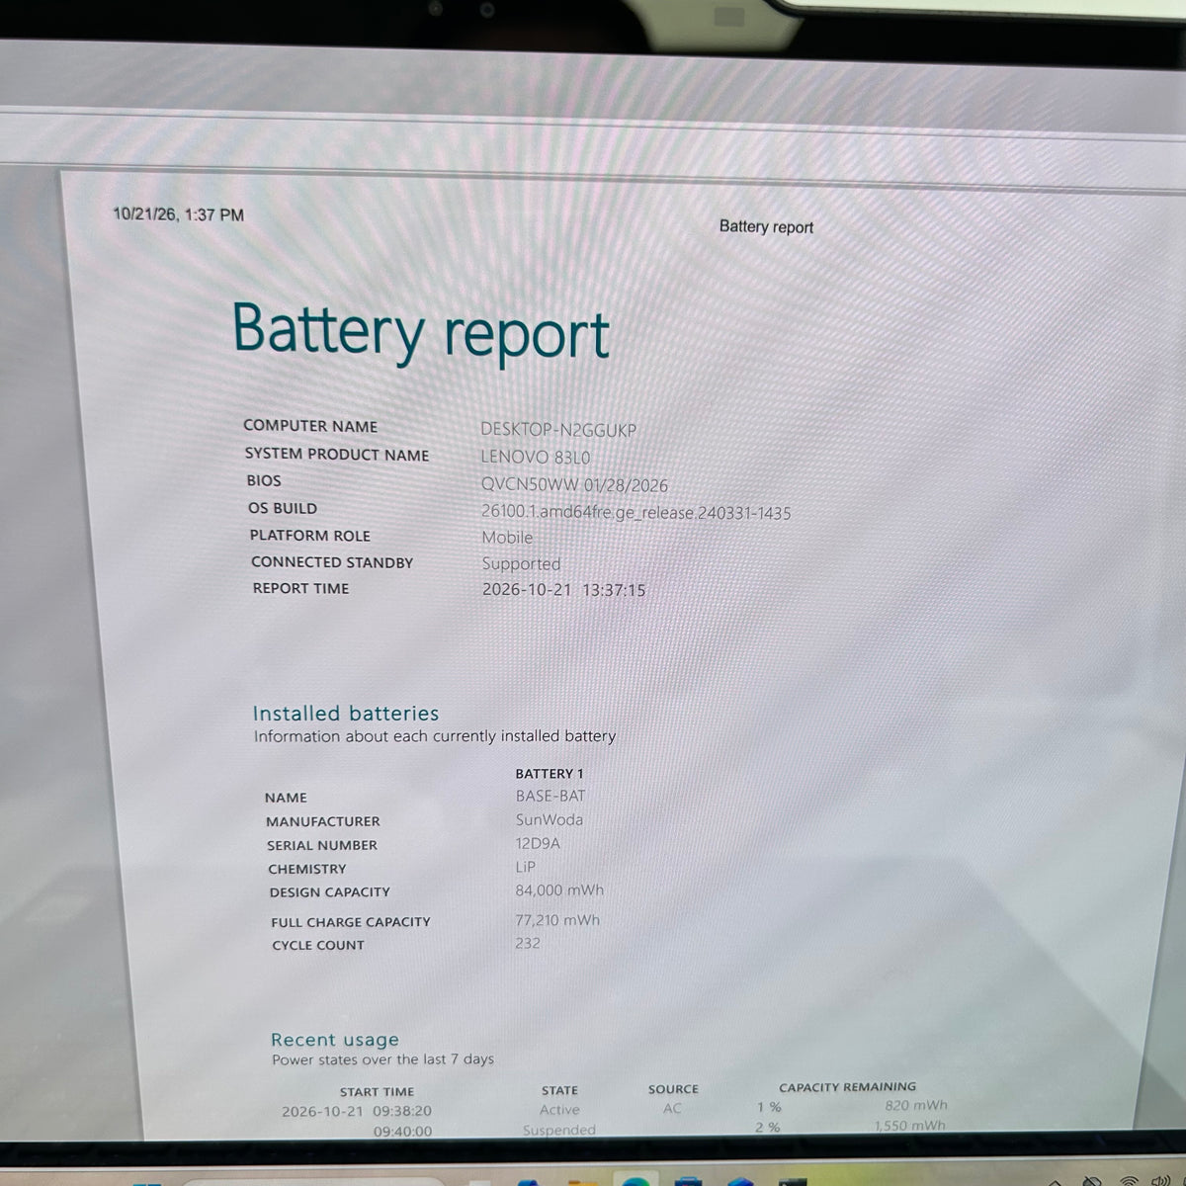The image size is (1186, 1186).
Task: Select the battery name "BASE-BAT"
Action: [551, 796]
